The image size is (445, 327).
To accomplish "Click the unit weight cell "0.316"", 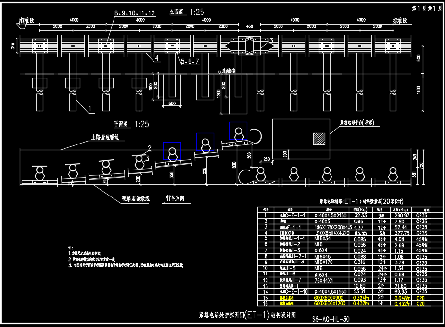I will tap(359, 262).
